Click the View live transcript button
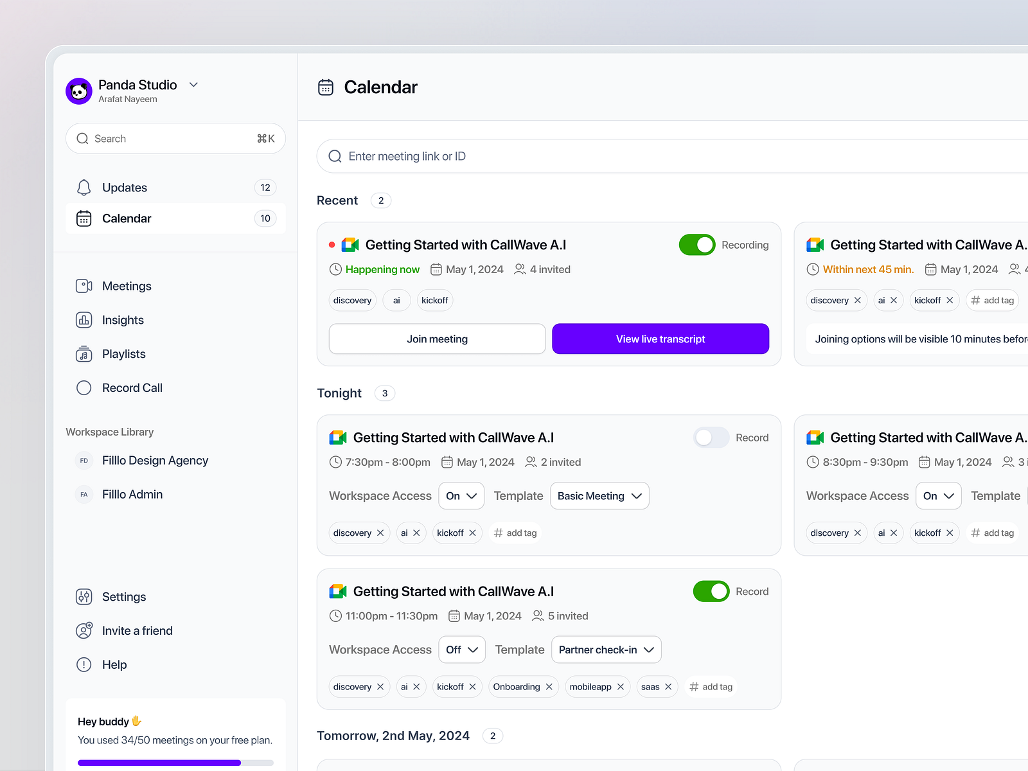This screenshot has height=771, width=1028. tap(660, 339)
